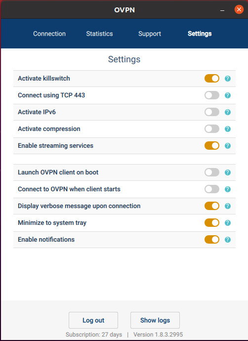Disable Display verbose message upon connection
This screenshot has height=341, width=248.
click(x=212, y=206)
